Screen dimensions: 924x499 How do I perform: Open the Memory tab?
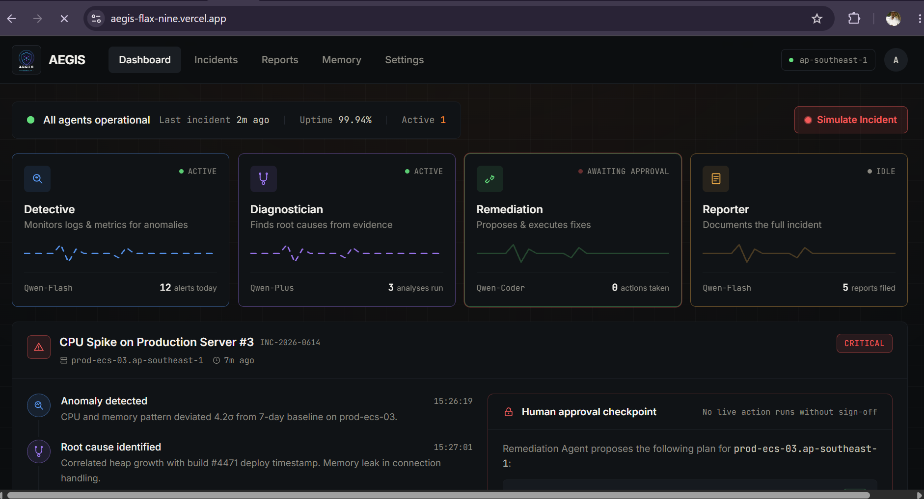(342, 60)
